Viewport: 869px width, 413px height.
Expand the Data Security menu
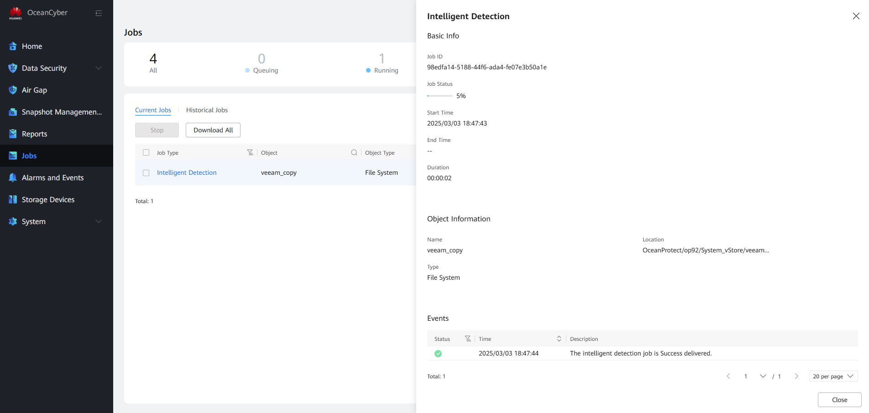[98, 68]
